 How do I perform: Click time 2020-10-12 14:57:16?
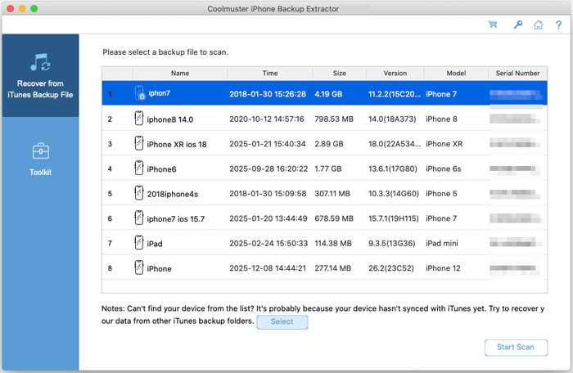(x=267, y=119)
